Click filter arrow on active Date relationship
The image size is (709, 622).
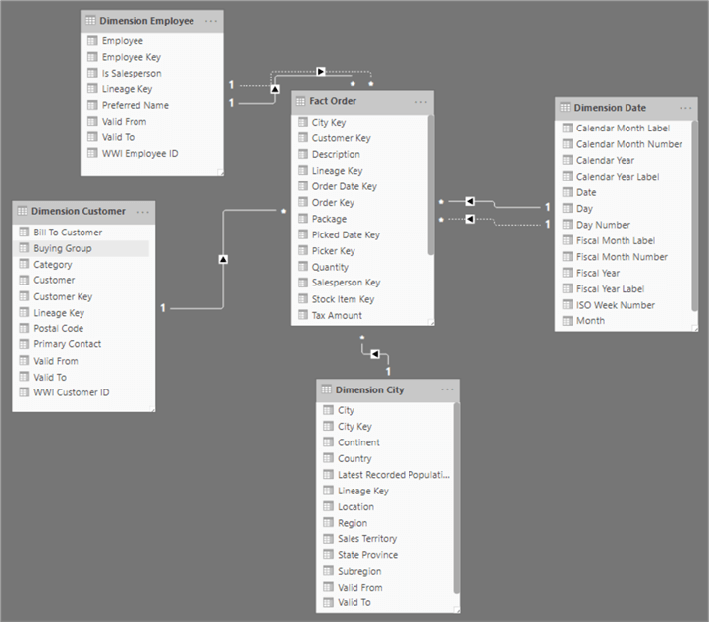point(470,201)
